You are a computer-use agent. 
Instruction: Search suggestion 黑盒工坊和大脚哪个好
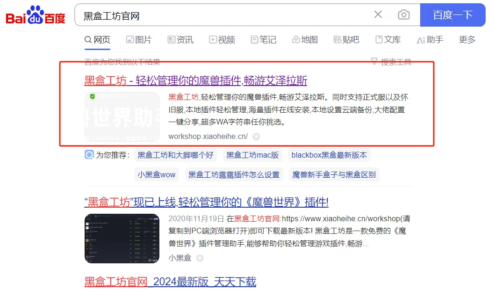[176, 155]
